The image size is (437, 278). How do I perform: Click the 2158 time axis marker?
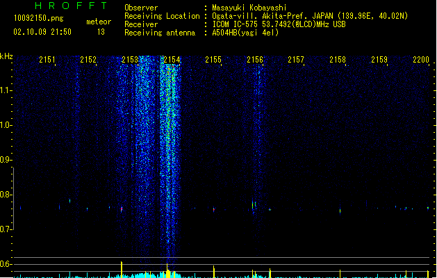click(x=338, y=60)
